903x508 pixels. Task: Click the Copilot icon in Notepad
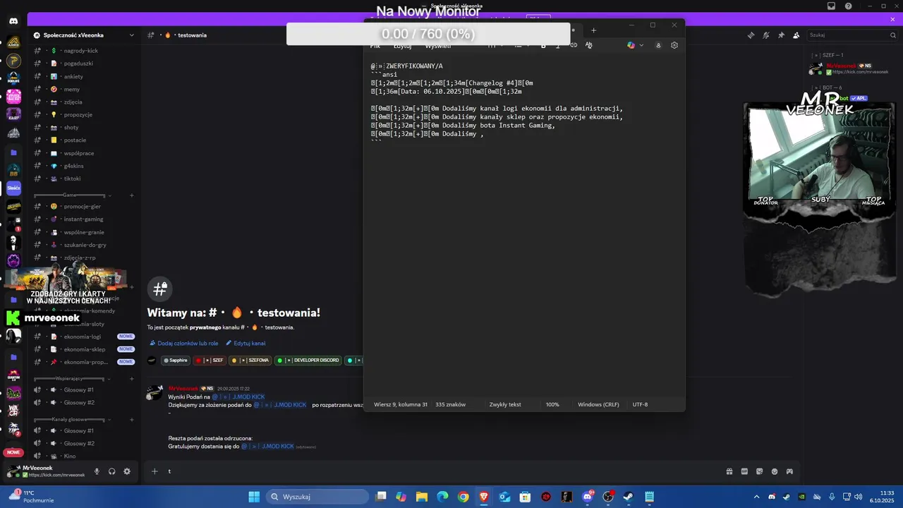pos(631,45)
